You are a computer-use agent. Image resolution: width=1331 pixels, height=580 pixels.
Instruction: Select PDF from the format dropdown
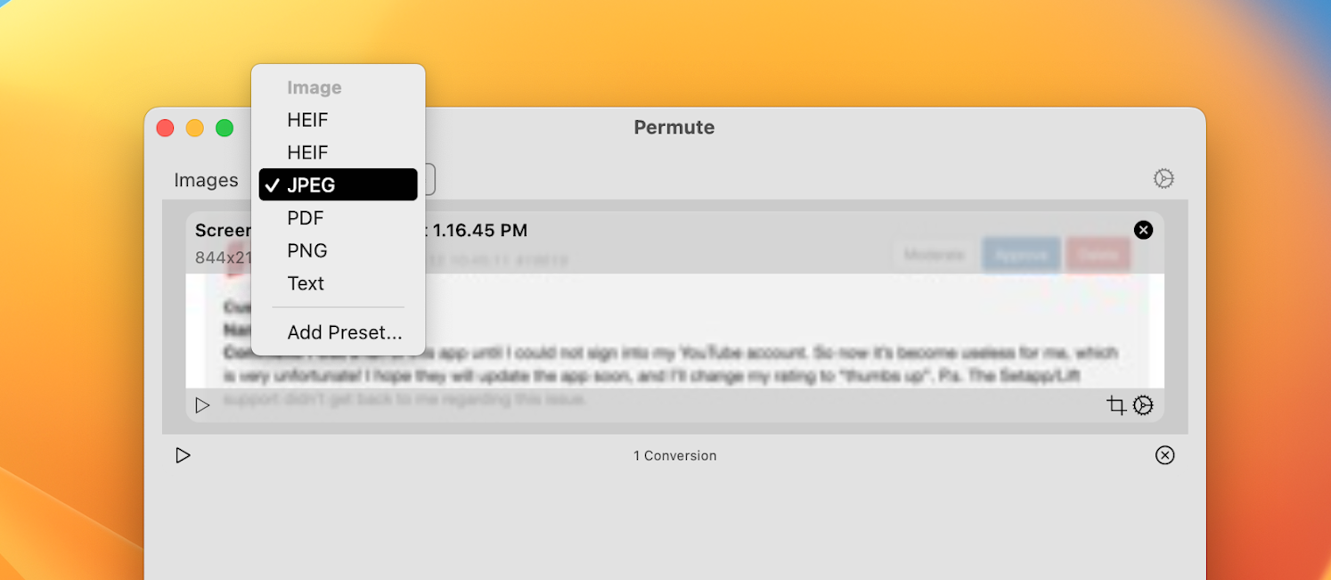[x=305, y=217]
